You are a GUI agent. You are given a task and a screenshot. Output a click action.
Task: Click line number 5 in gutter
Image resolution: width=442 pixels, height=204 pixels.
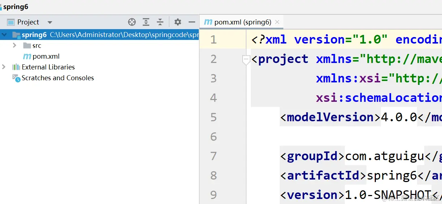(x=214, y=117)
